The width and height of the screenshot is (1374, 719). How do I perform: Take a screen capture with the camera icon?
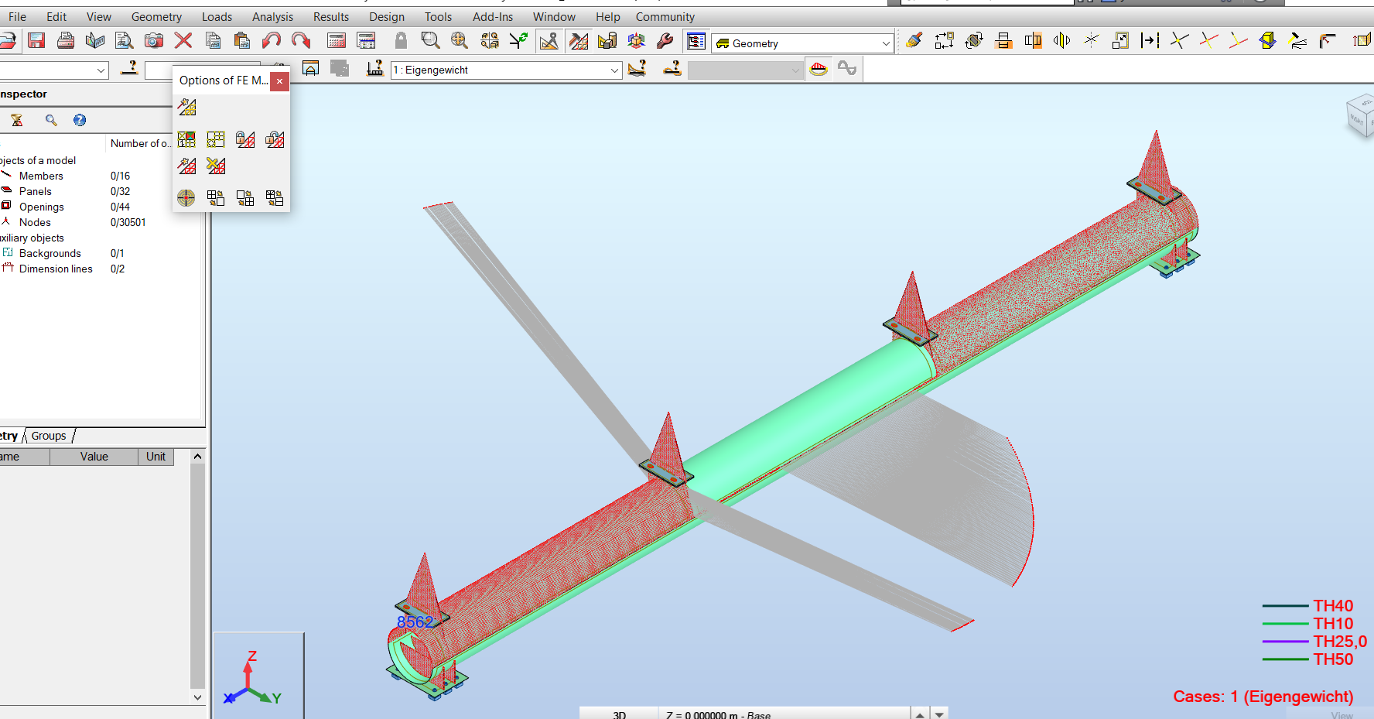[x=153, y=42]
